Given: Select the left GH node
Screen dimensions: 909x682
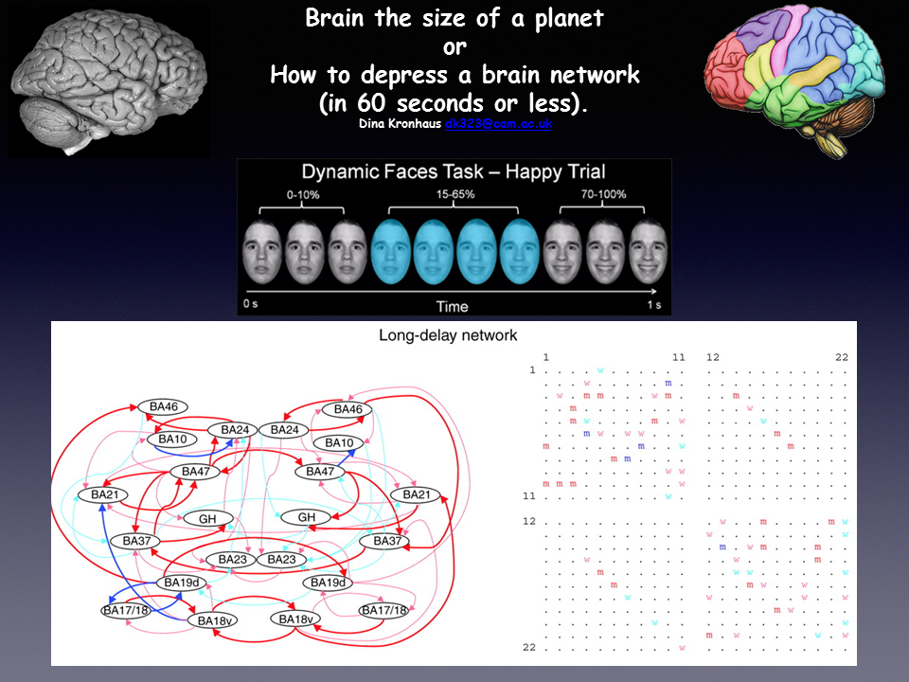Looking at the screenshot, I should [207, 519].
